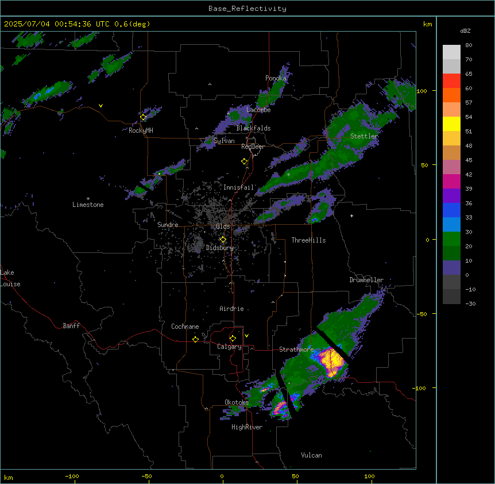
Task: Select the blue 36 dBZ legend swatch
Action: (451, 210)
